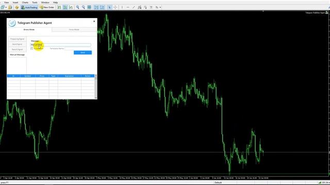Open the Send Signal side tab
This screenshot has height=185, width=330.
17,44
